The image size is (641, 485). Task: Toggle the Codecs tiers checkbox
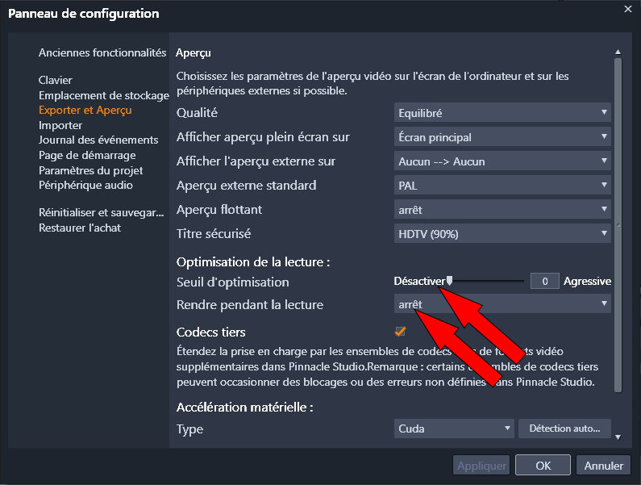click(x=400, y=332)
